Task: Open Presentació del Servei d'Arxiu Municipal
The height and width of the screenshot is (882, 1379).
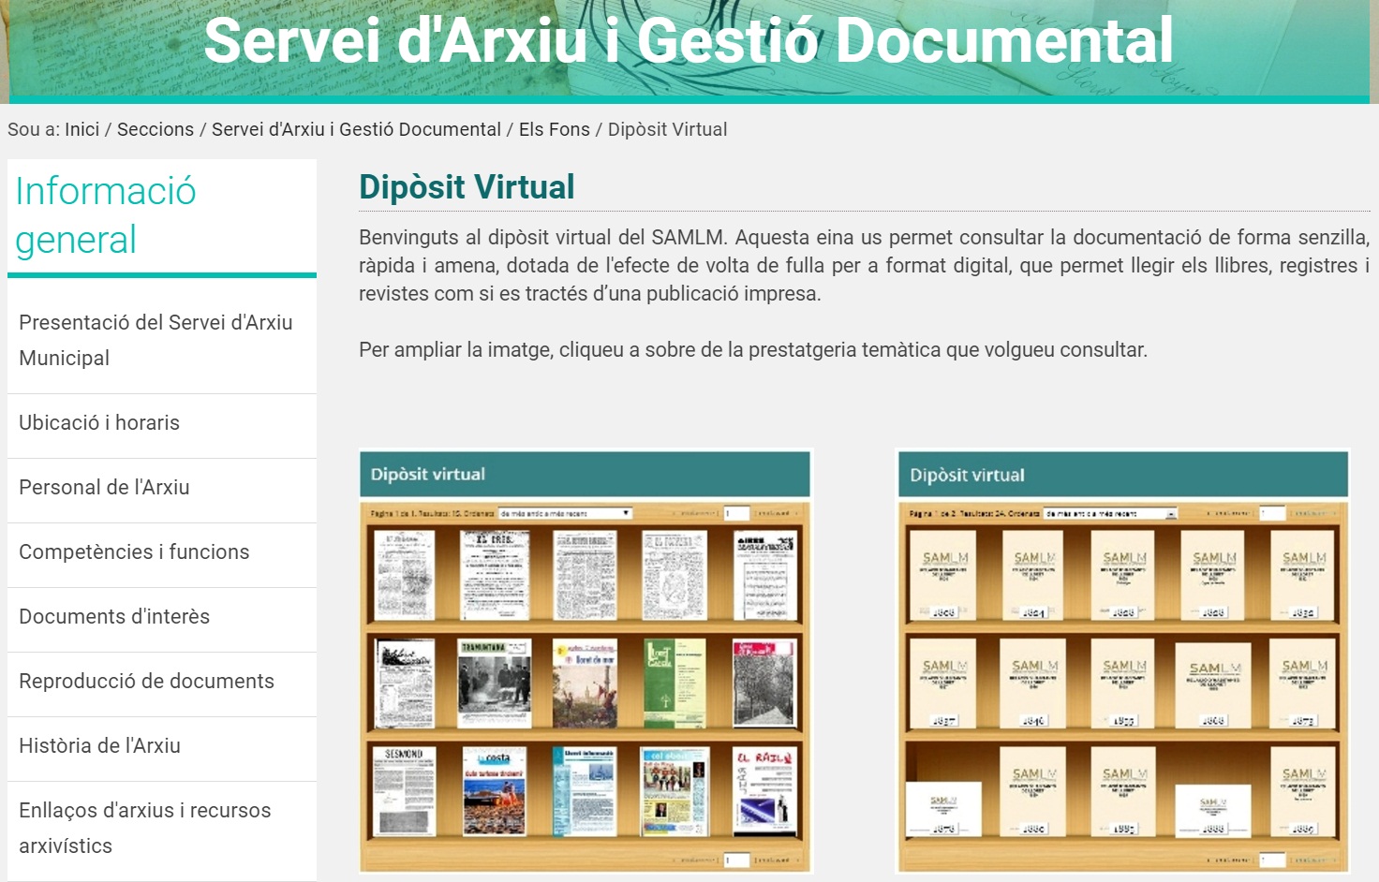Action: (156, 340)
